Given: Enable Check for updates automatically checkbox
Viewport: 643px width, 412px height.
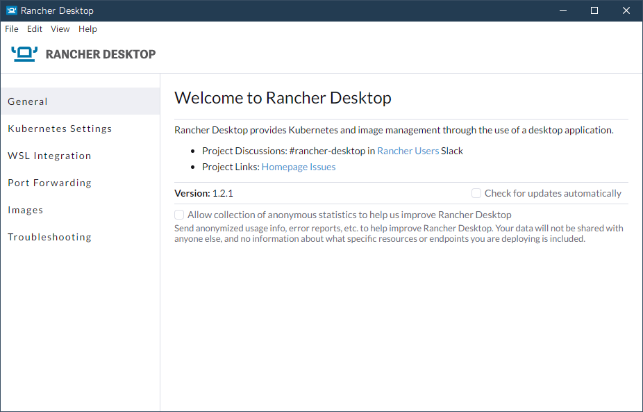Looking at the screenshot, I should click(476, 193).
